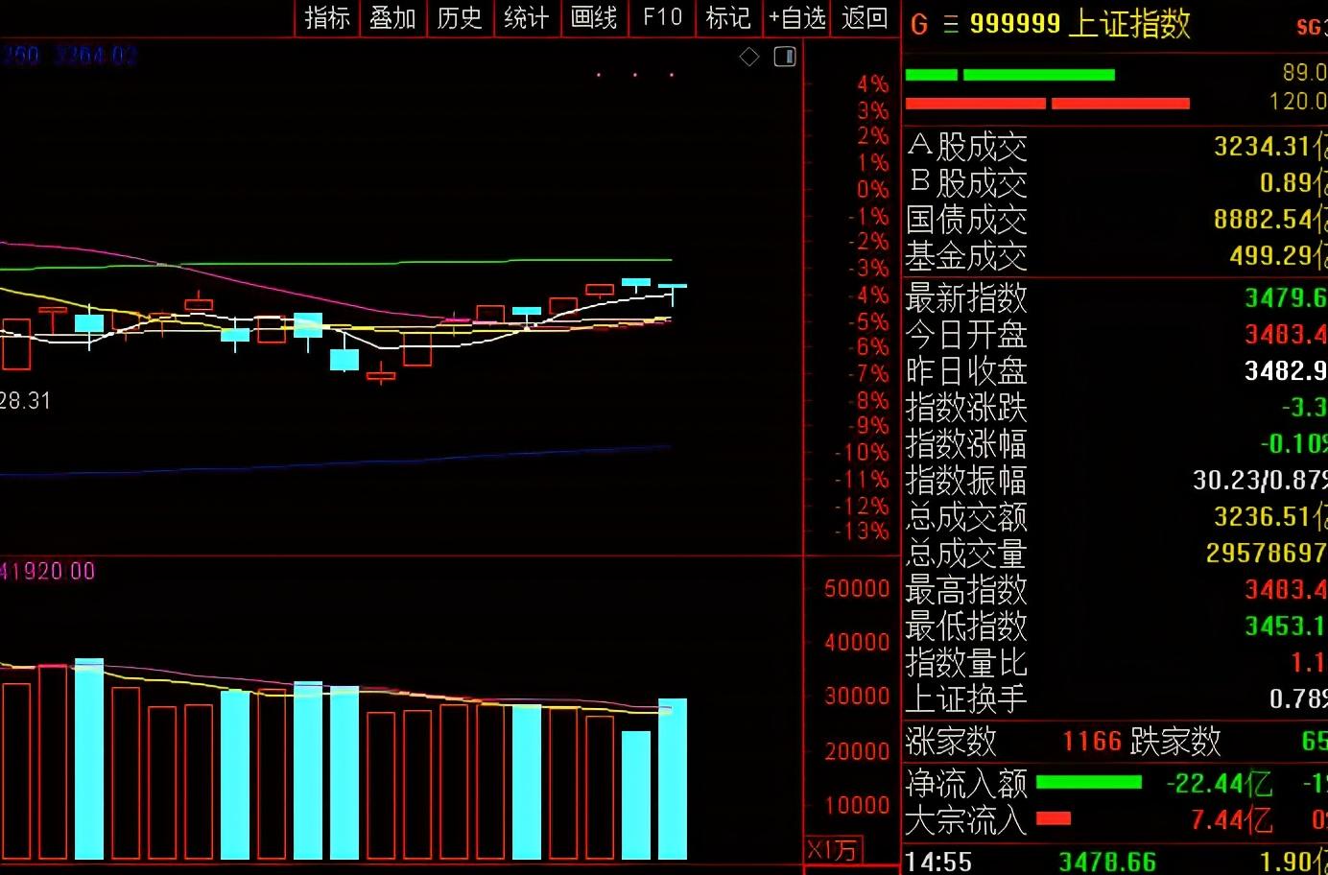Click the 指数涨幅 label
This screenshot has width=1328, height=875.
(x=966, y=444)
